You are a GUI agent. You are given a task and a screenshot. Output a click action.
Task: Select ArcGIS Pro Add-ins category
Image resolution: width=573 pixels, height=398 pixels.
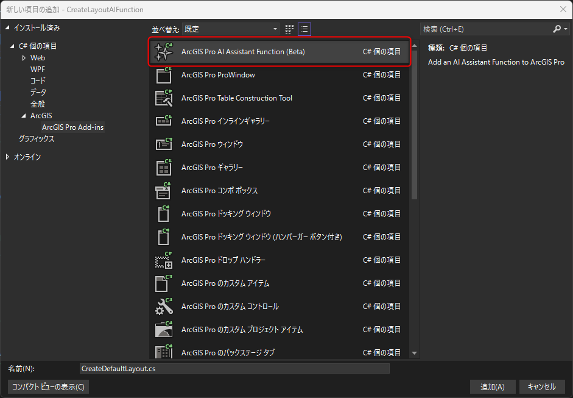coord(72,127)
